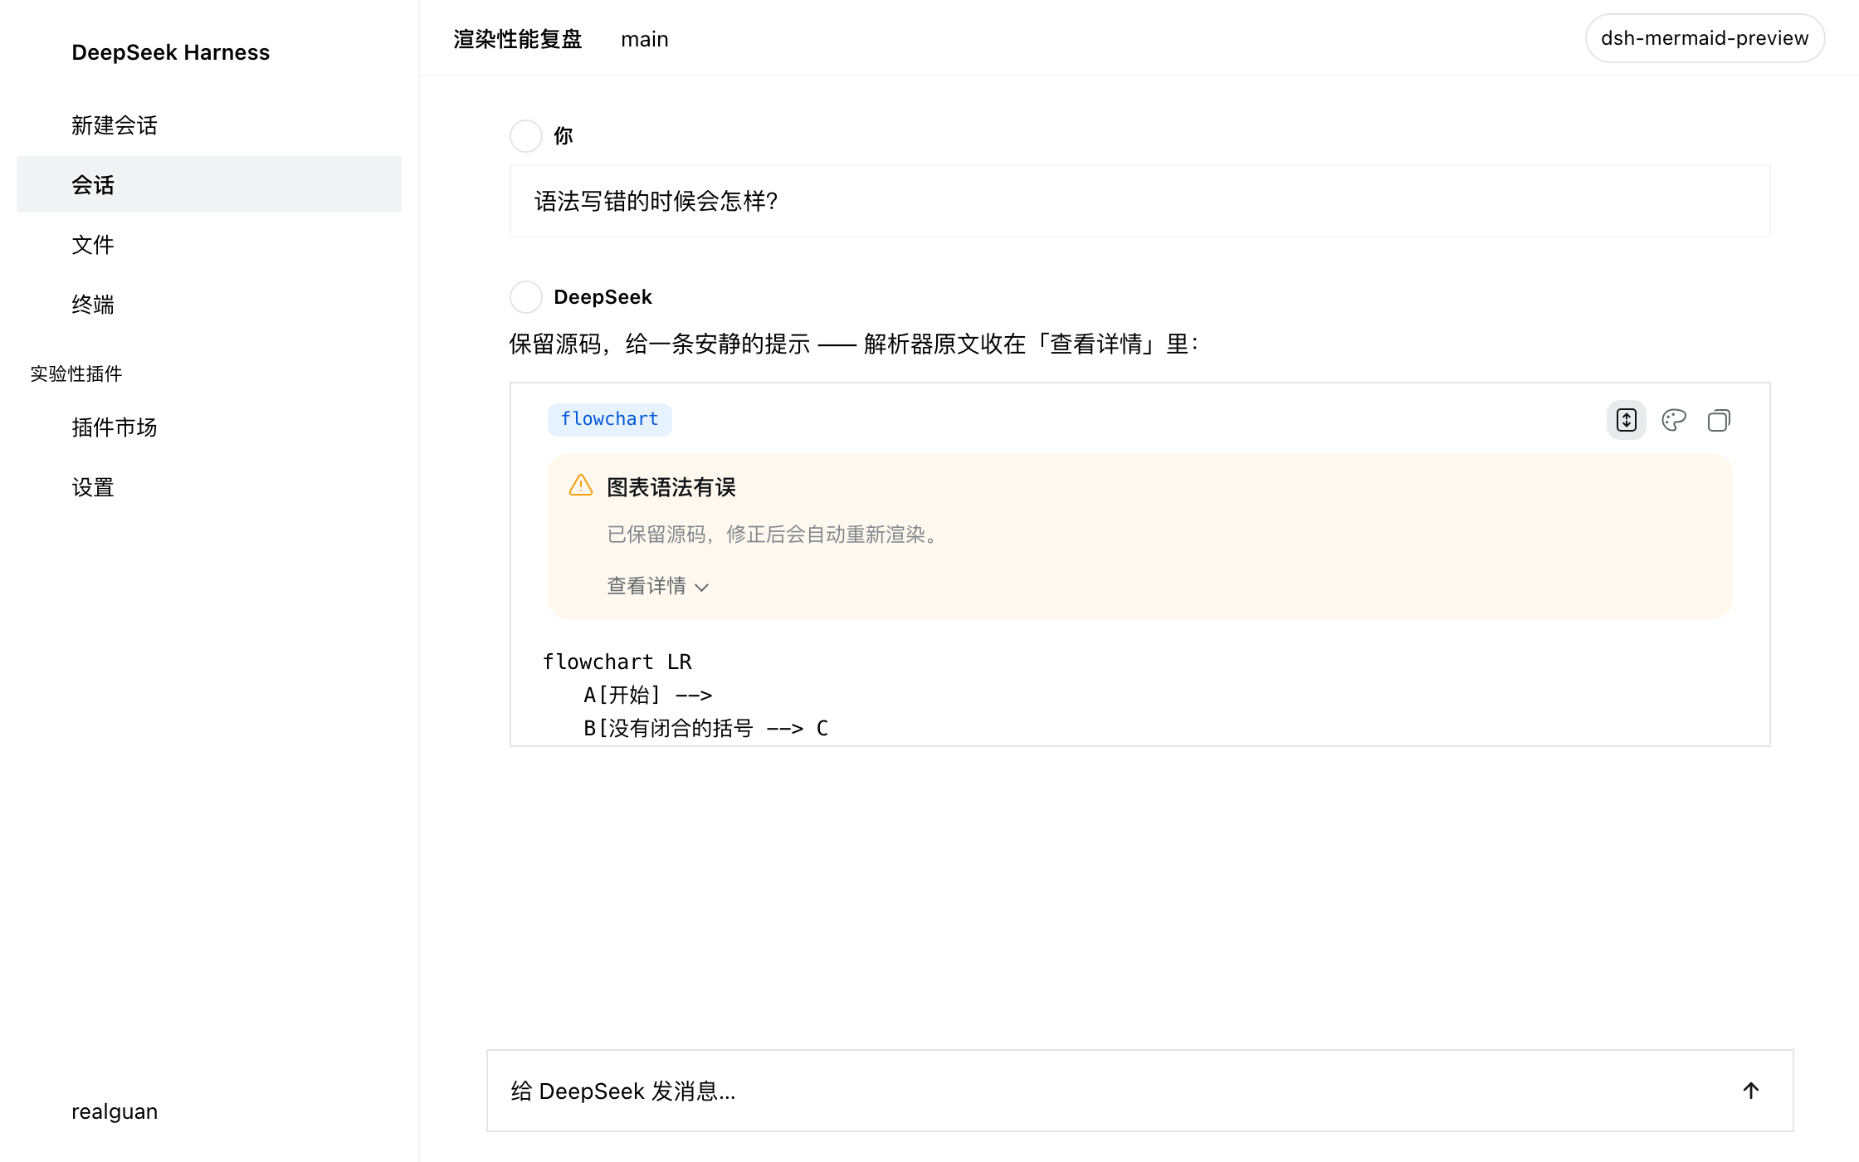Click the code line flowchart LR
1859x1162 pixels.
point(617,662)
